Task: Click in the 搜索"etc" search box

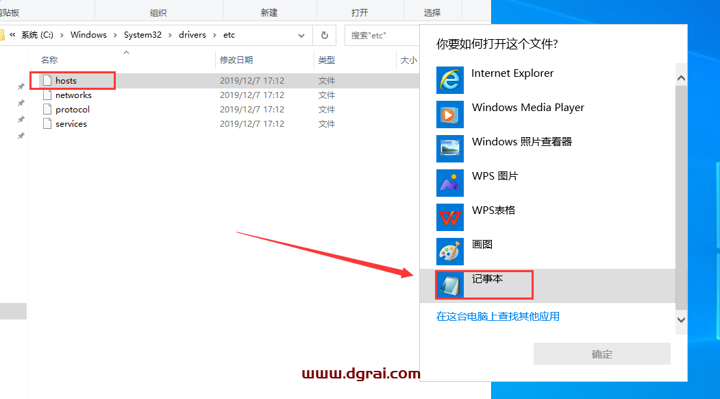Action: [382, 36]
